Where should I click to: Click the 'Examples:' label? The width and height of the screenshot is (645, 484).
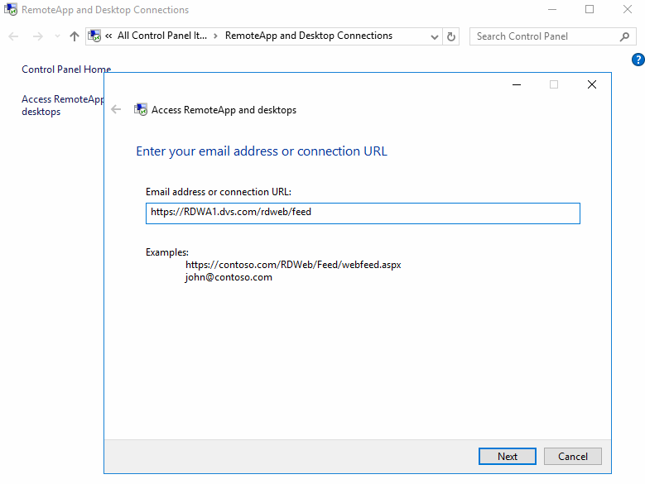(x=167, y=252)
